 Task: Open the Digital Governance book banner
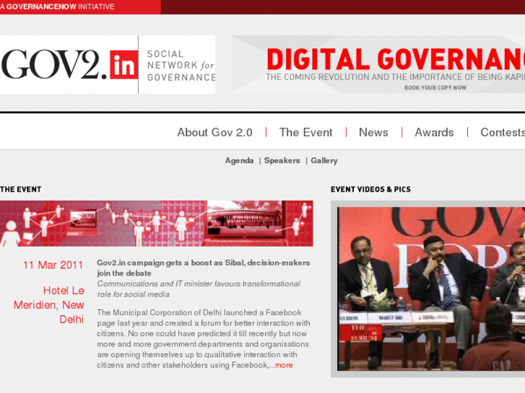(x=378, y=64)
